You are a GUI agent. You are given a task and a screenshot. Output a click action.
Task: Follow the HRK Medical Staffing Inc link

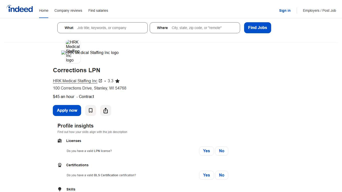75,81
